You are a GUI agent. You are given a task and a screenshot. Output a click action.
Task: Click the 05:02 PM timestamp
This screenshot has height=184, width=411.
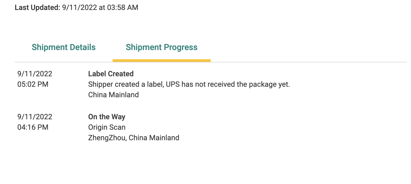33,85
